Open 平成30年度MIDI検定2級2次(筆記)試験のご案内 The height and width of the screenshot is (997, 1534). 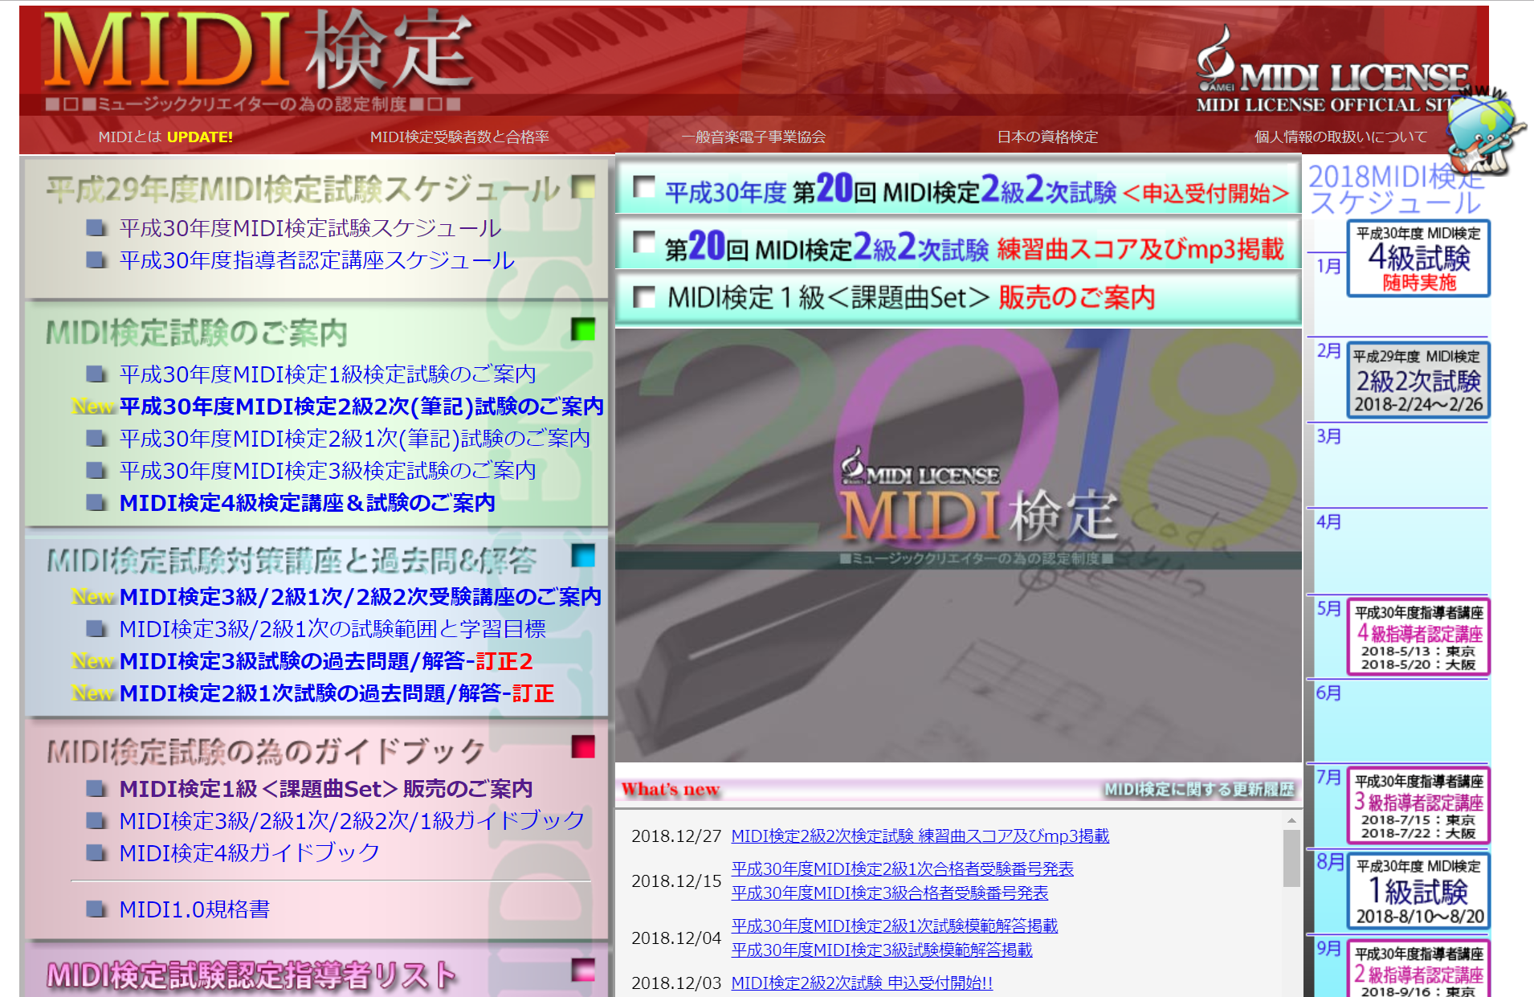pos(361,407)
